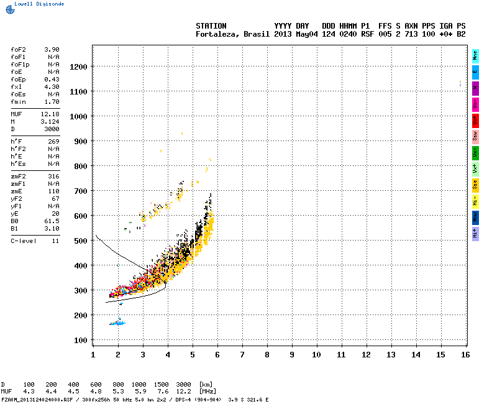The image size is (497, 404).
Task: Click the yF1 label
Action: (x=16, y=206)
